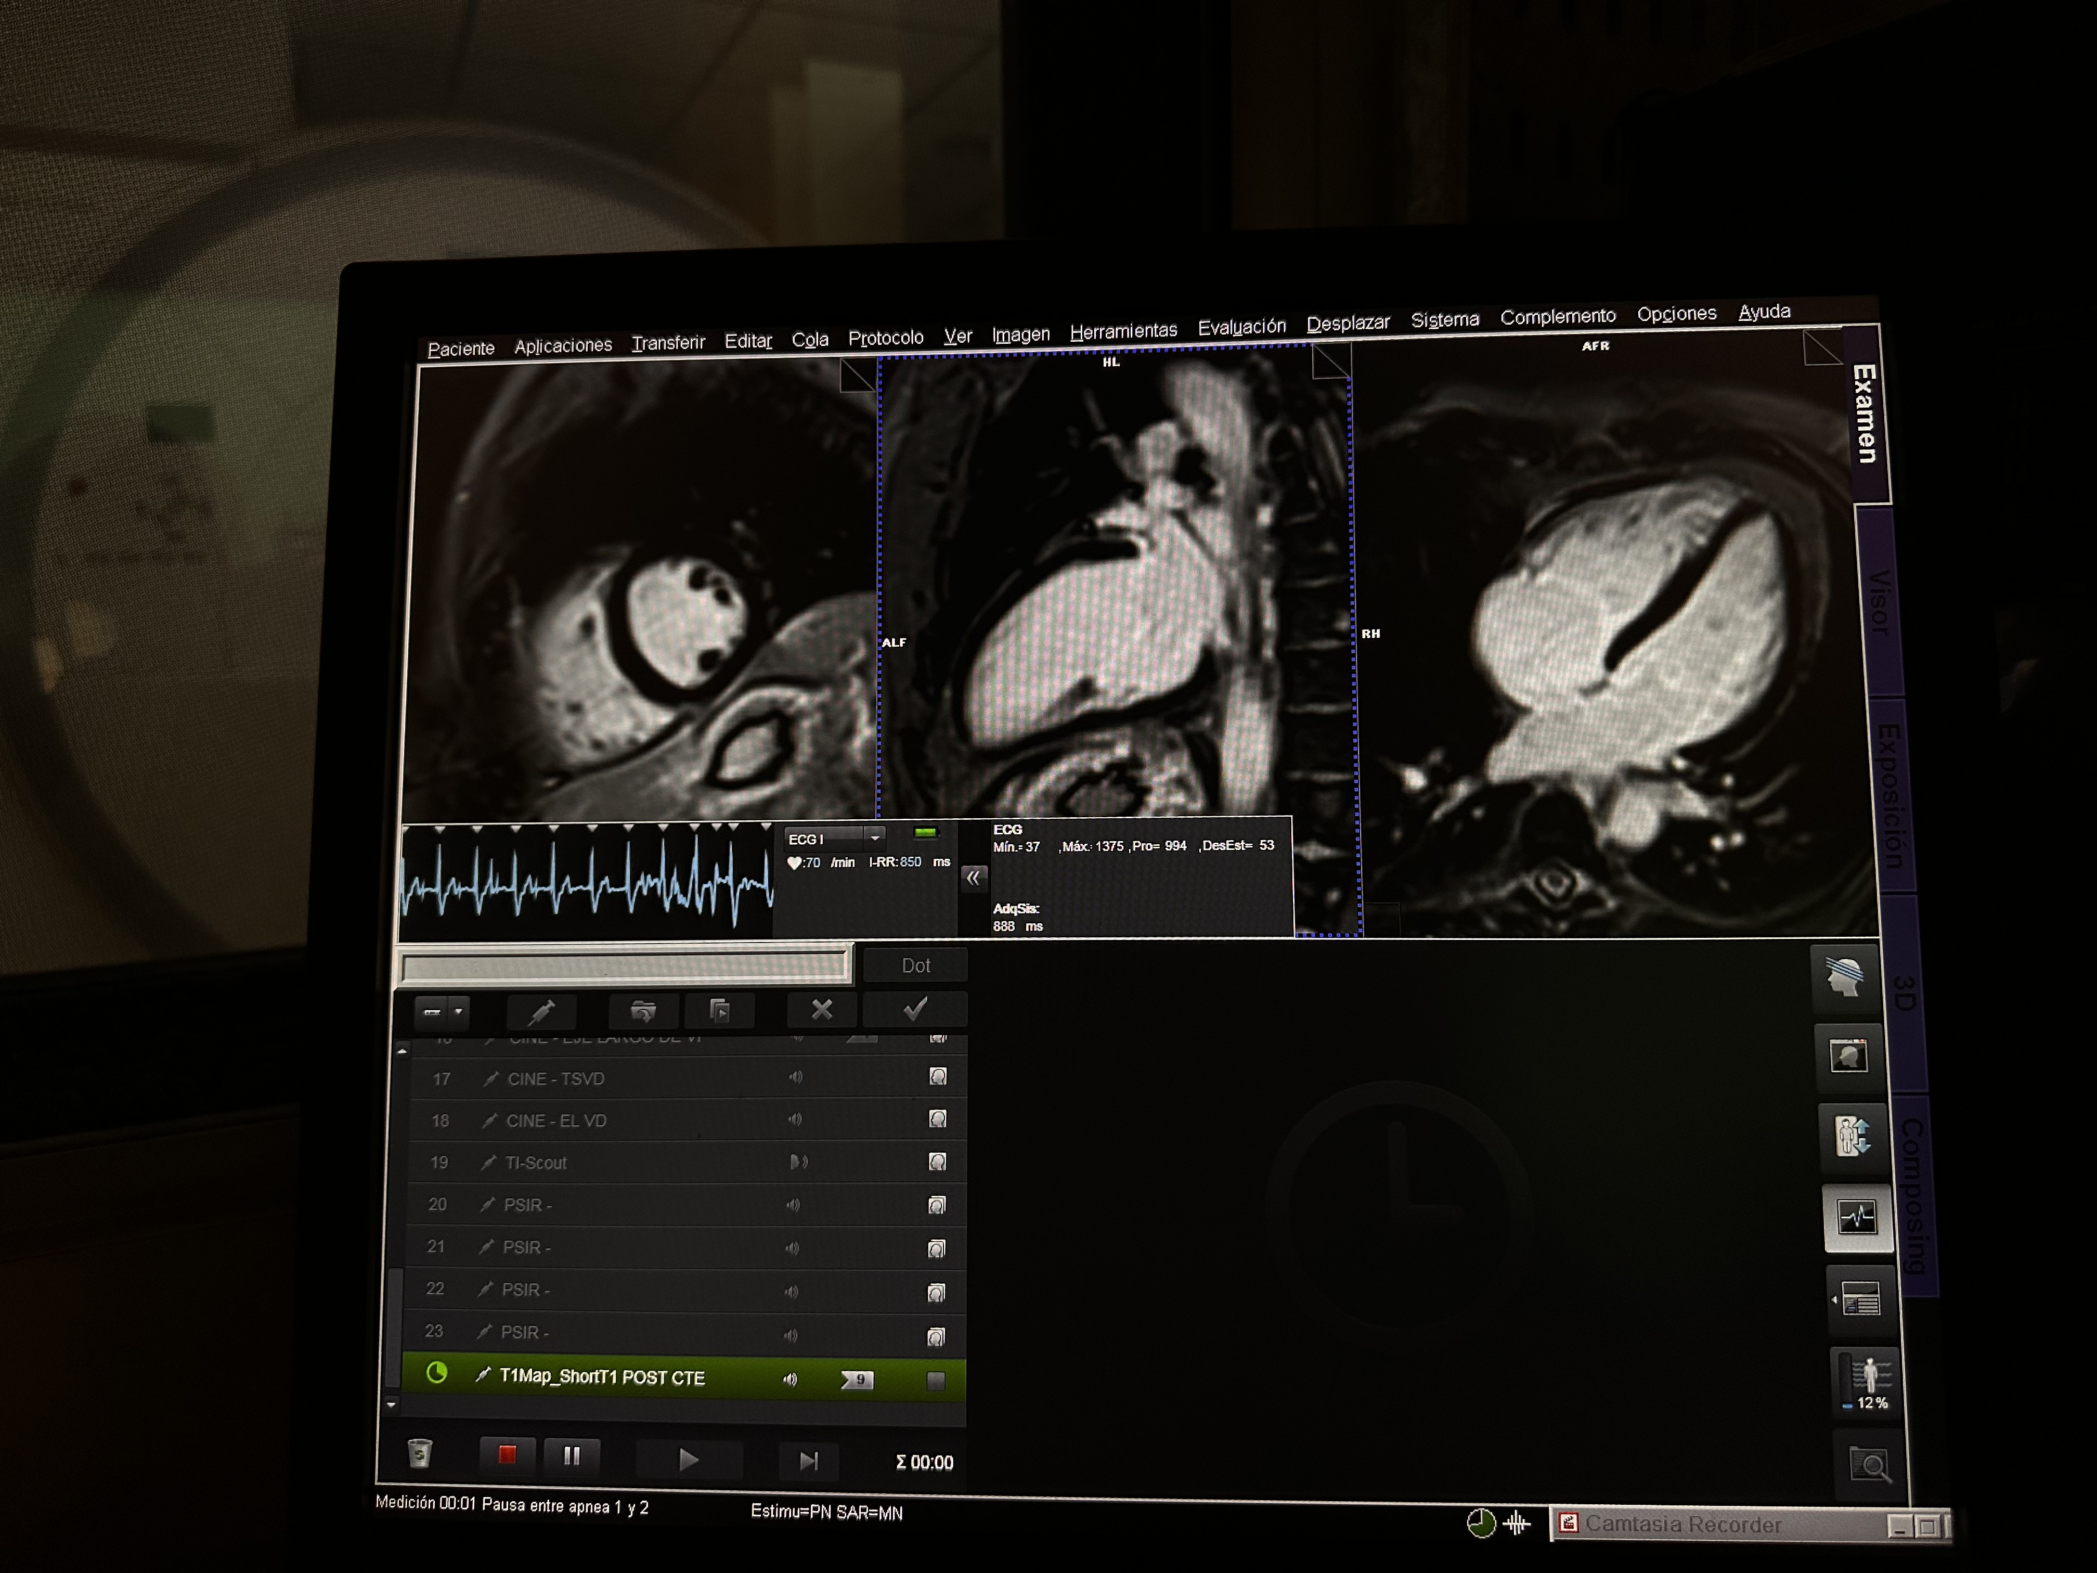Pause the running measurement
The height and width of the screenshot is (1573, 2097).
[x=572, y=1455]
